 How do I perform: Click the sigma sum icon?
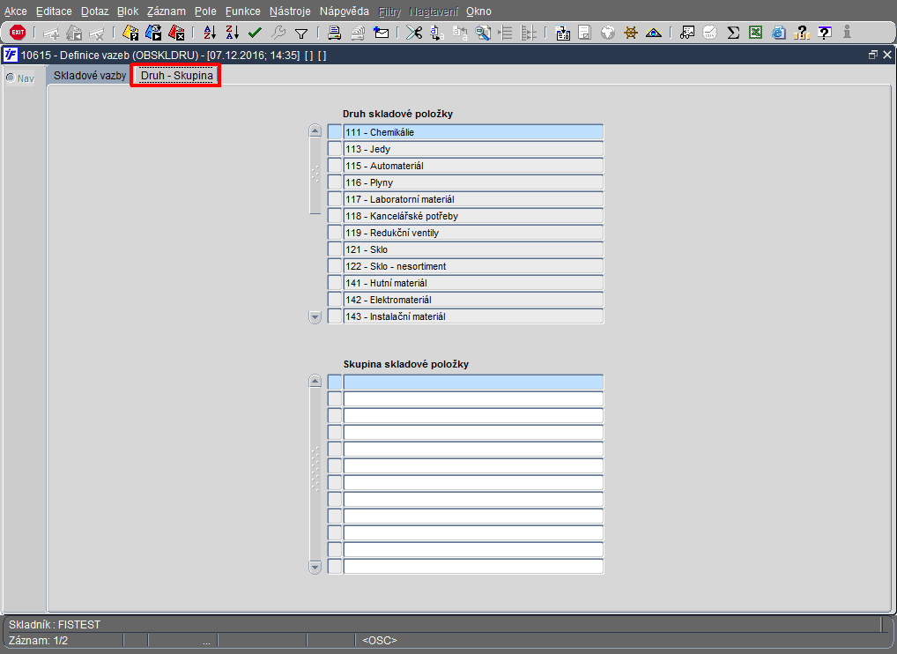coord(733,33)
